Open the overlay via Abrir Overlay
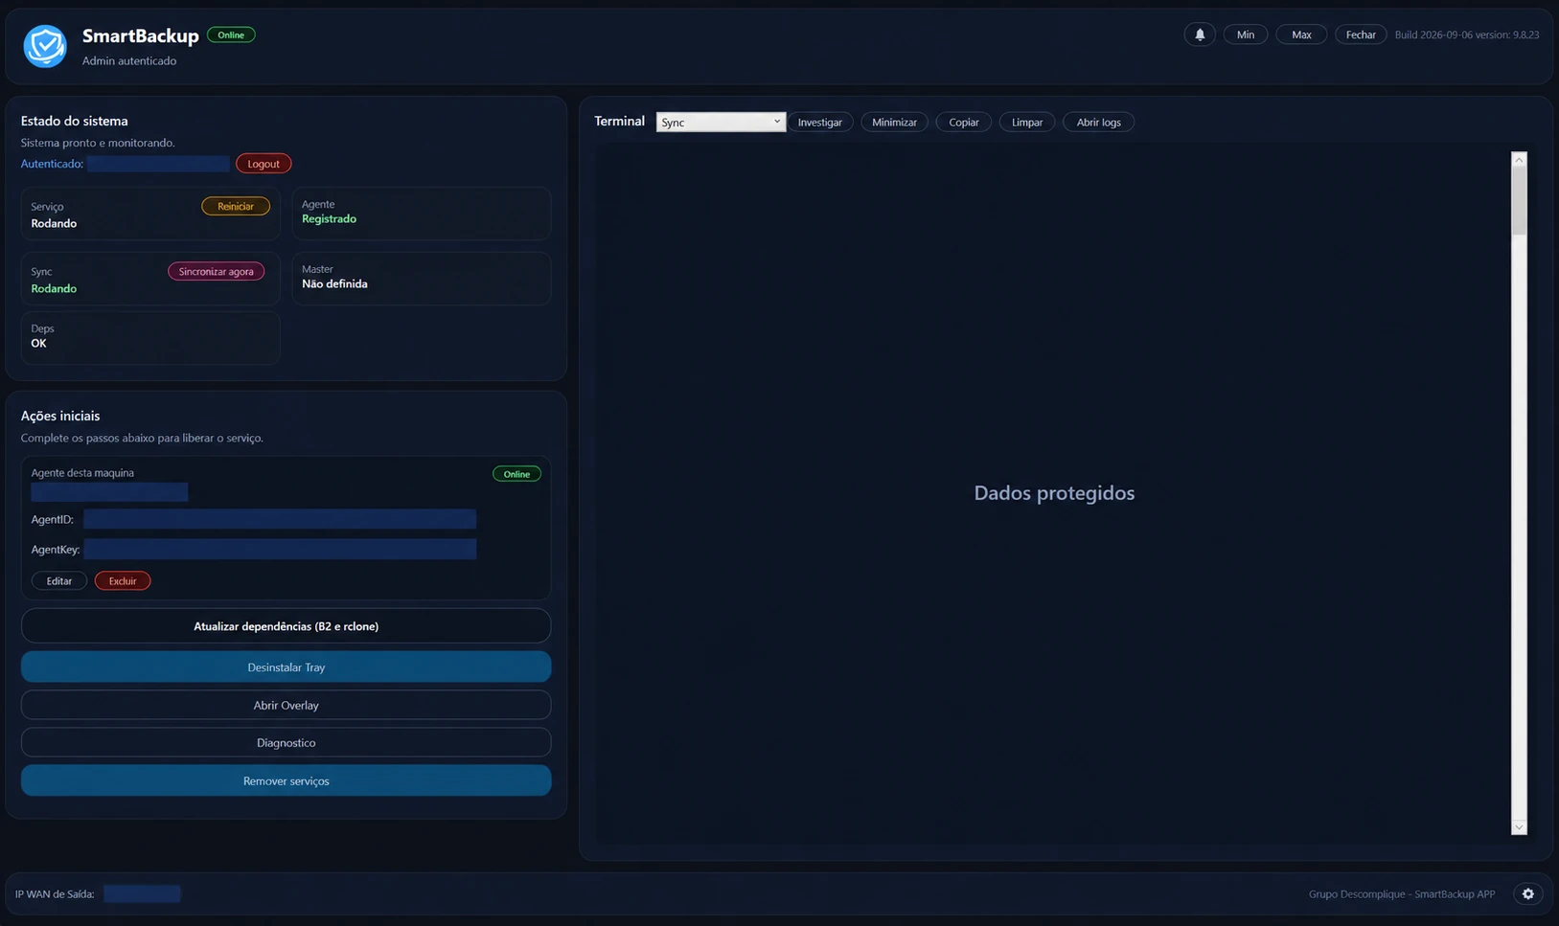Viewport: 1559px width, 926px height. 287,705
